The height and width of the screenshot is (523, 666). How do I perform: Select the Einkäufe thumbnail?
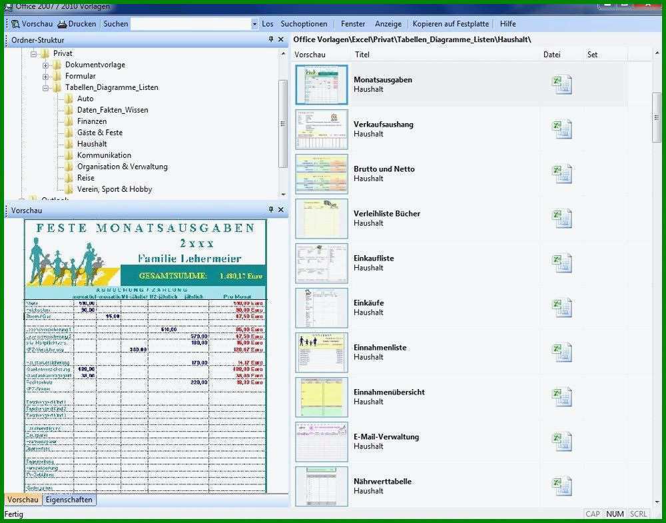coord(322,308)
